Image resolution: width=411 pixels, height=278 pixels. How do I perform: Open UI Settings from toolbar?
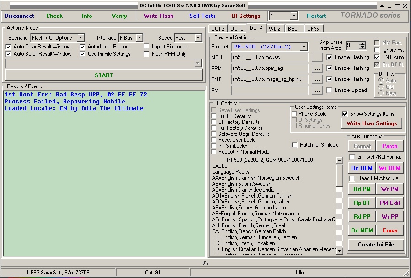point(246,16)
